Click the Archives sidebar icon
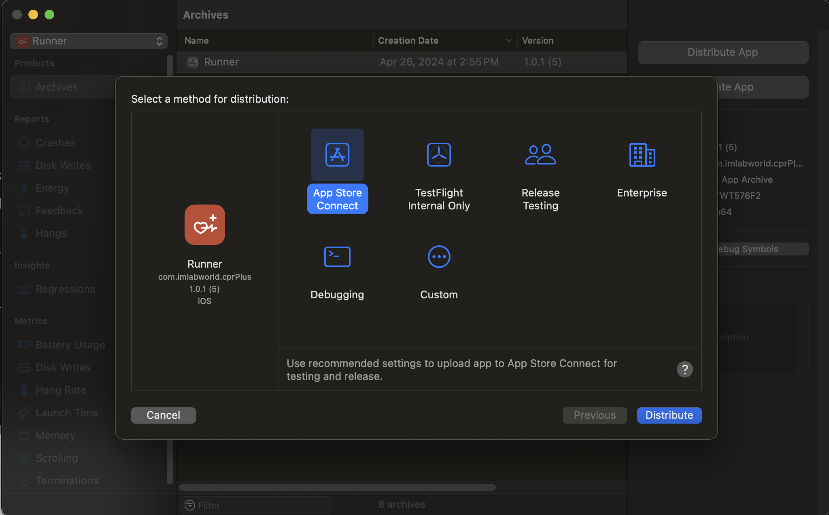Image resolution: width=829 pixels, height=515 pixels. [24, 87]
